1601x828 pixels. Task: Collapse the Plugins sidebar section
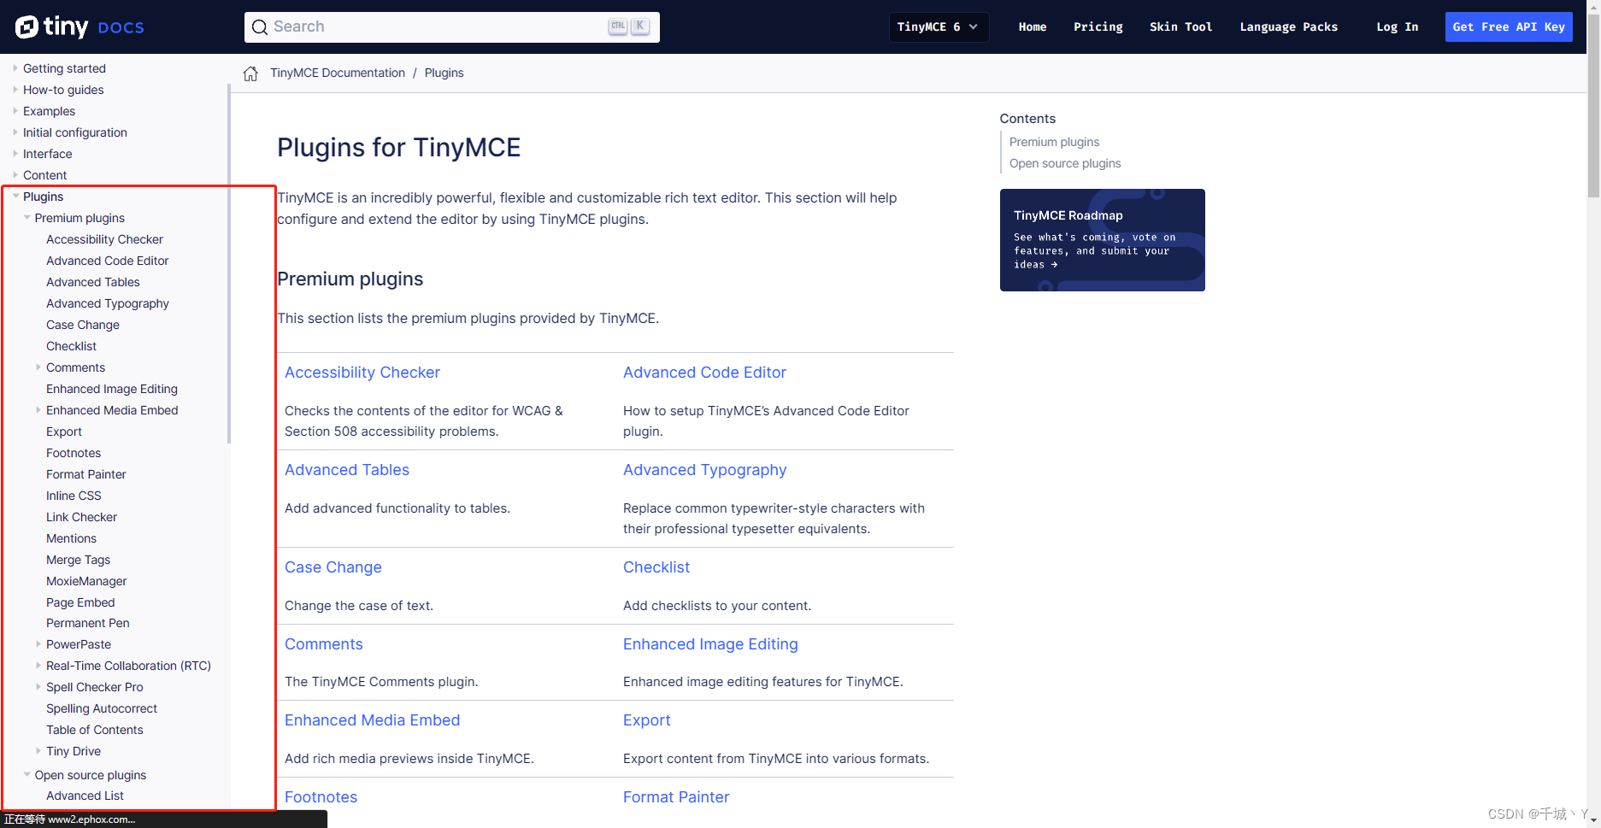click(15, 196)
